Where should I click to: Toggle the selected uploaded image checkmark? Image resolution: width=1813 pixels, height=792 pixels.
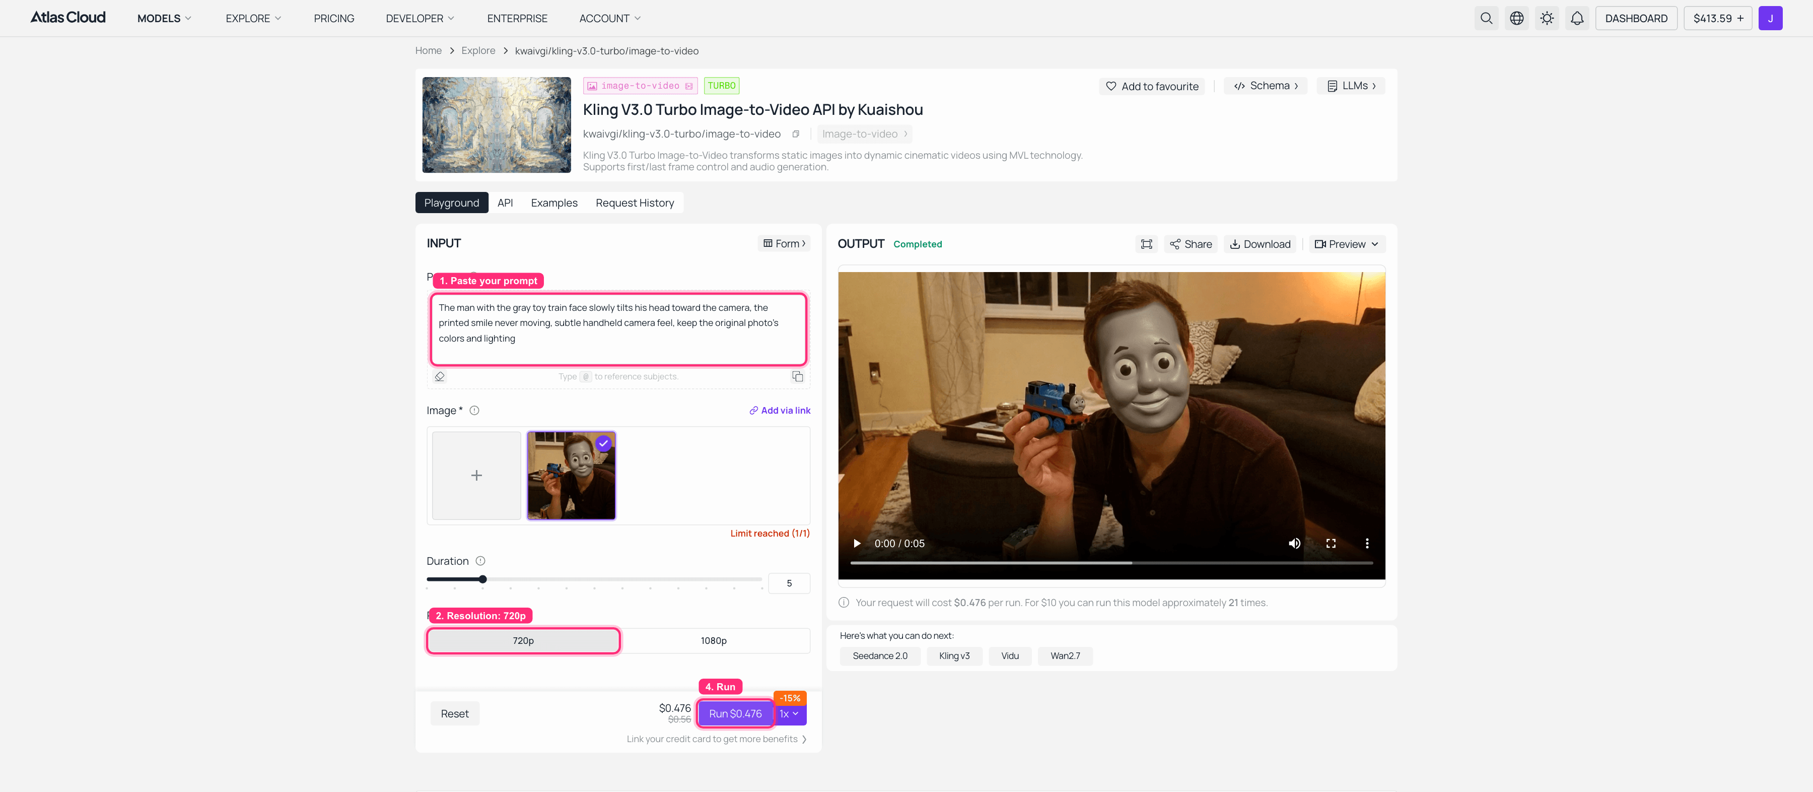coord(603,443)
